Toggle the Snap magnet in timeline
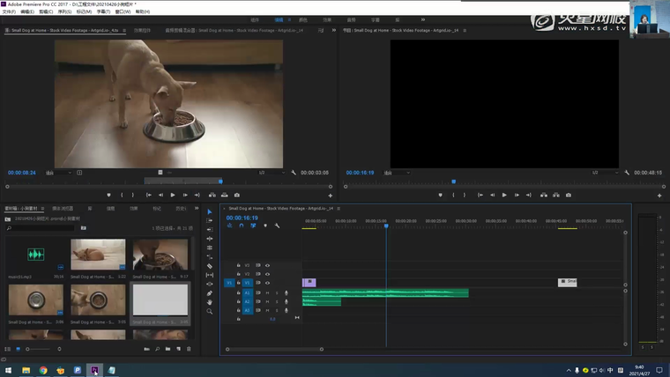670x377 pixels. tap(241, 225)
